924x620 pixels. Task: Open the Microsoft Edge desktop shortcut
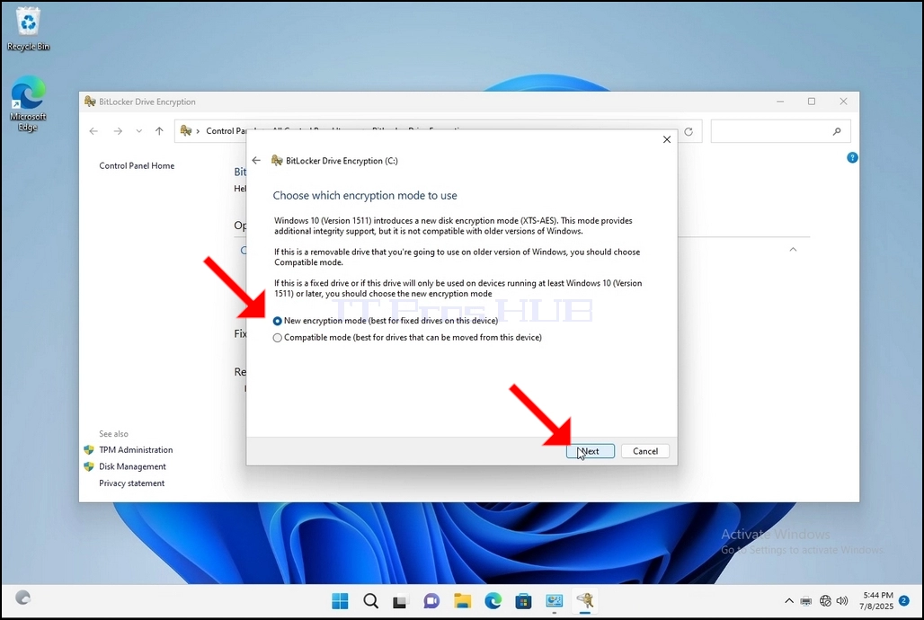(x=28, y=103)
